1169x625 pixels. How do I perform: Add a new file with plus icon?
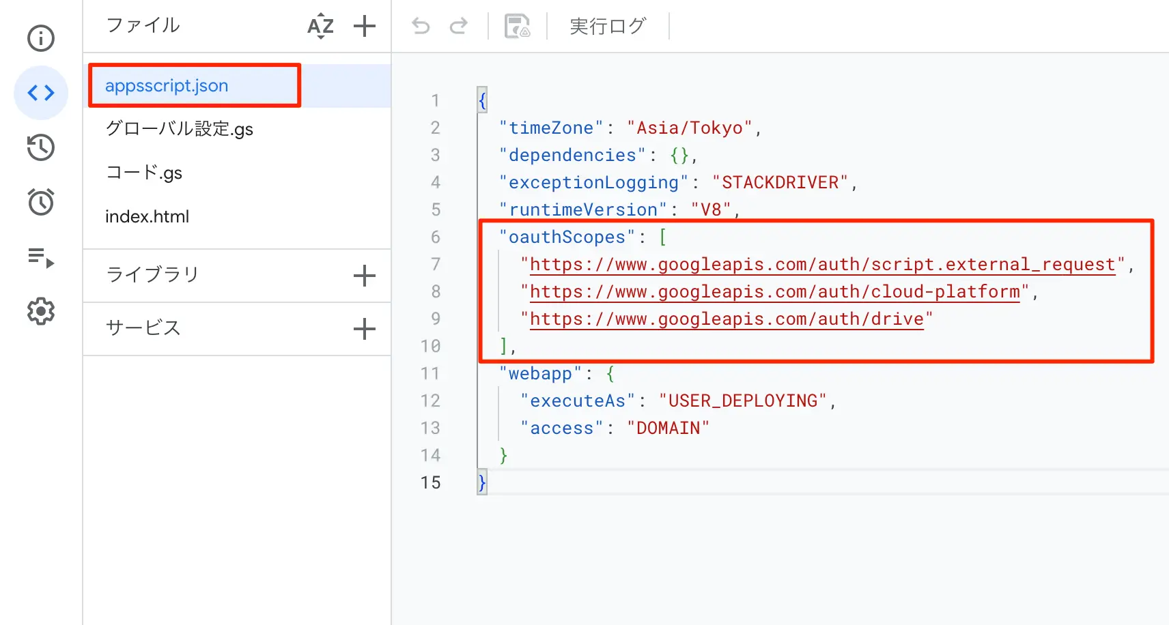coord(365,27)
